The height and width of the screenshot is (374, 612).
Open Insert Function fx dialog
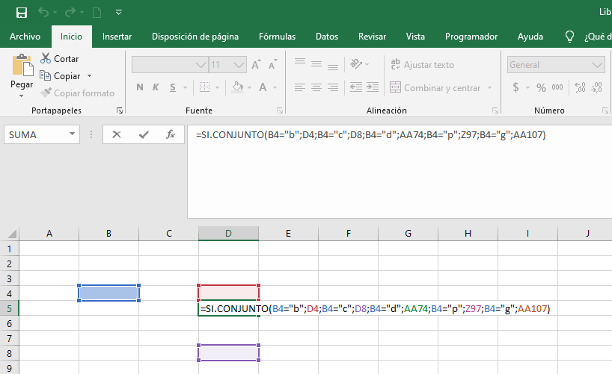(x=171, y=134)
